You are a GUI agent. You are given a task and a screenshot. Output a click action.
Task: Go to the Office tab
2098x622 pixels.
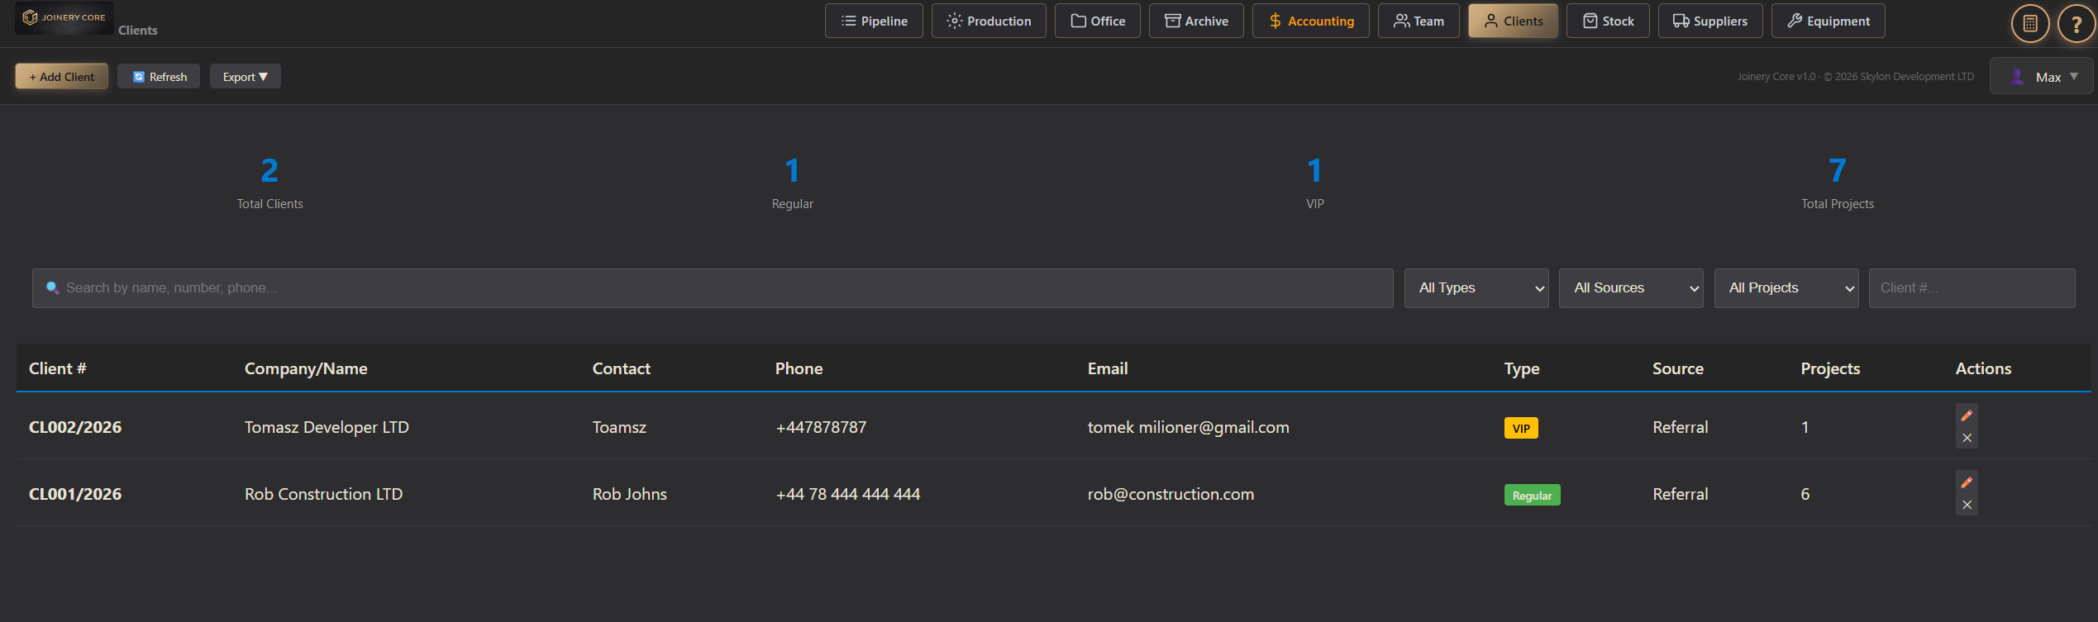coord(1097,21)
